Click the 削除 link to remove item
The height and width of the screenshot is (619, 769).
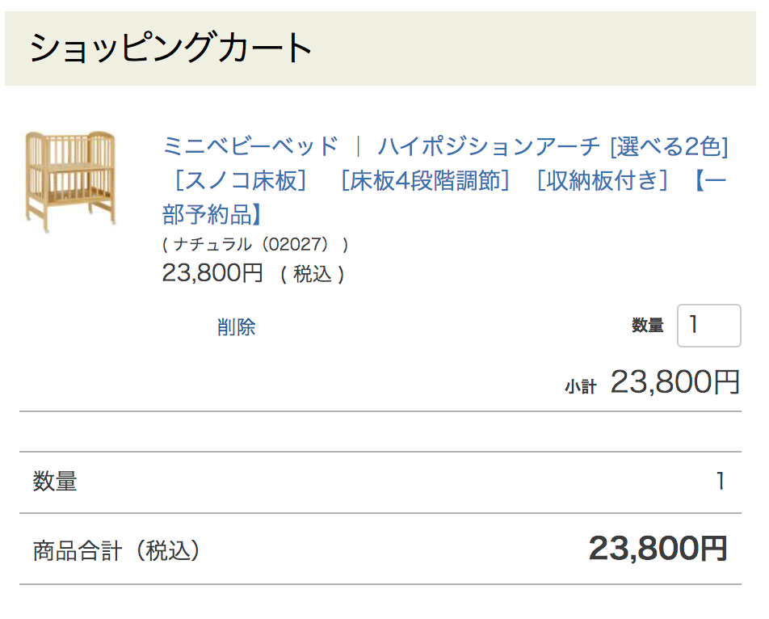236,327
